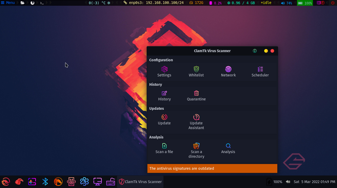Click the temperature weather indicator

(x=100, y=3)
